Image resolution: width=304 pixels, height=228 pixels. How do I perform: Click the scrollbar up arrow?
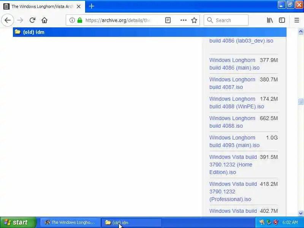coord(301,32)
